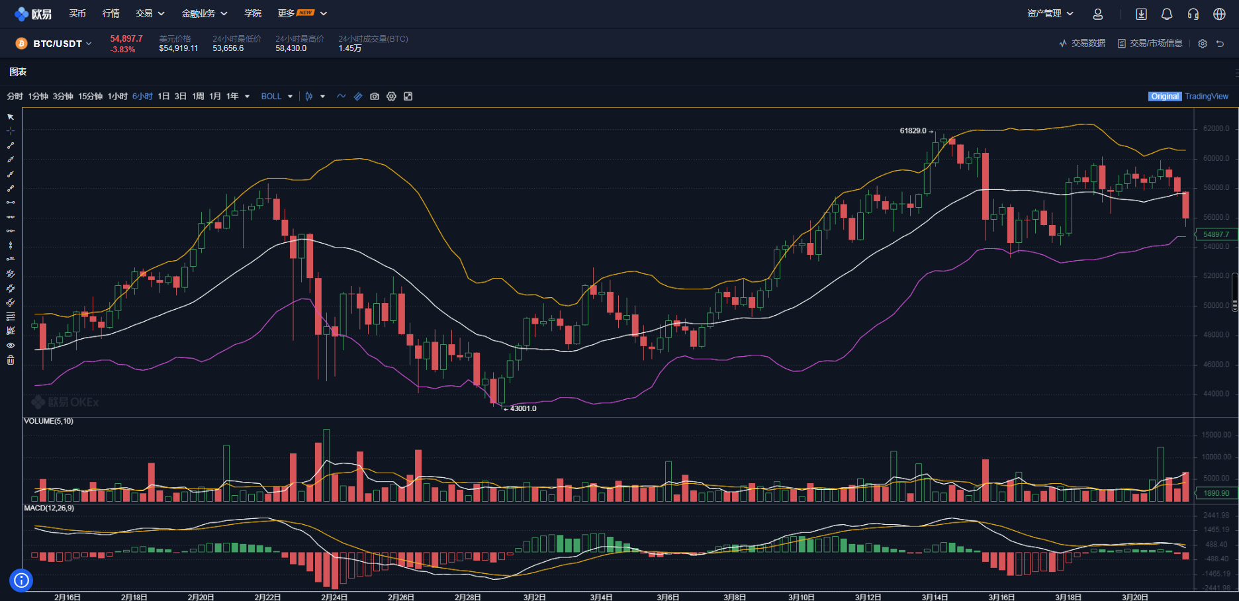Select the 1日 interval

coord(163,97)
